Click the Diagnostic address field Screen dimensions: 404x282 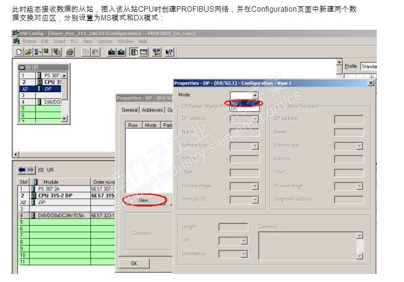click(x=348, y=200)
